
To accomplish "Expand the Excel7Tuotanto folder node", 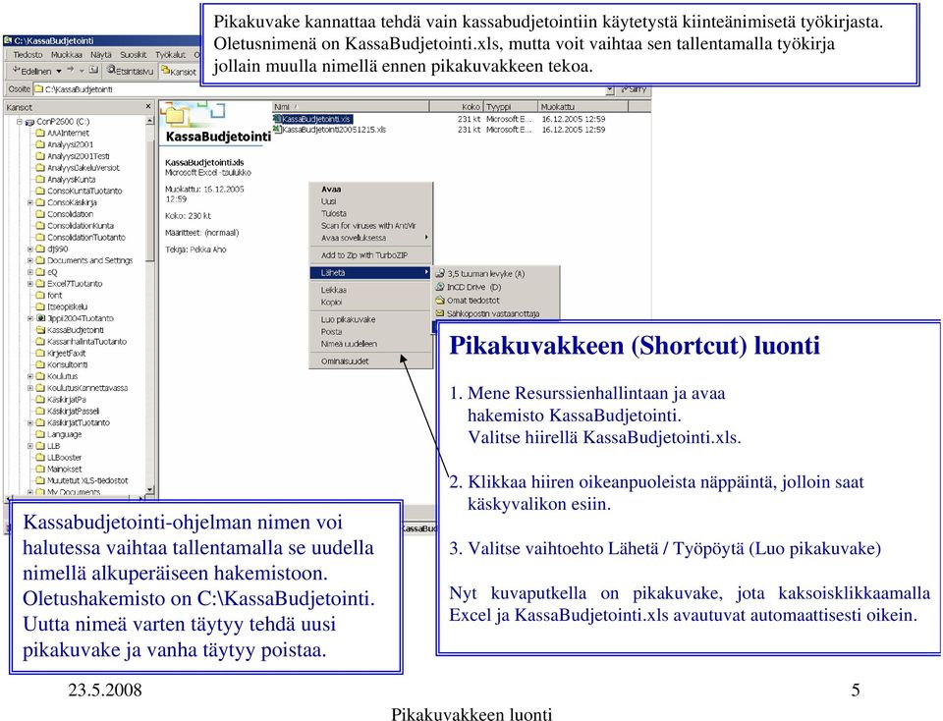I will tap(30, 284).
